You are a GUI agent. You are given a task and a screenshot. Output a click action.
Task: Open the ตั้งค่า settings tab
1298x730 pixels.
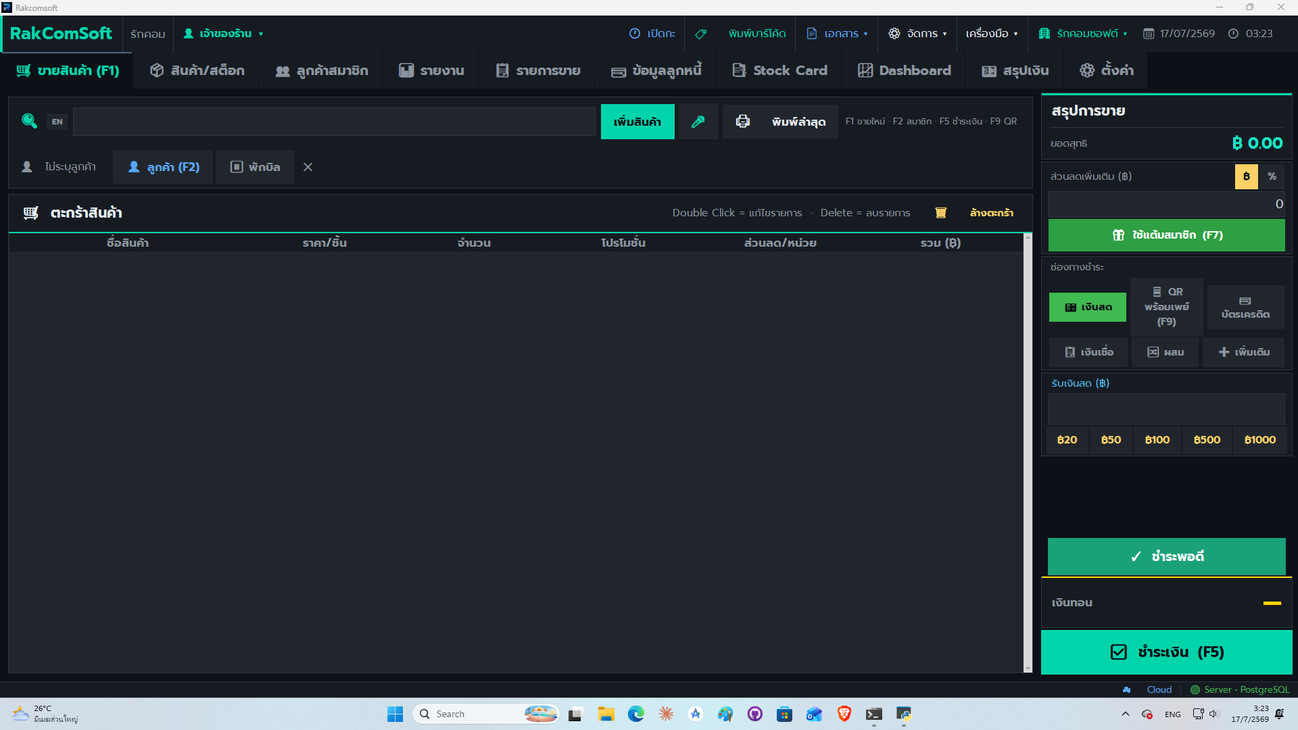[x=1106, y=70]
